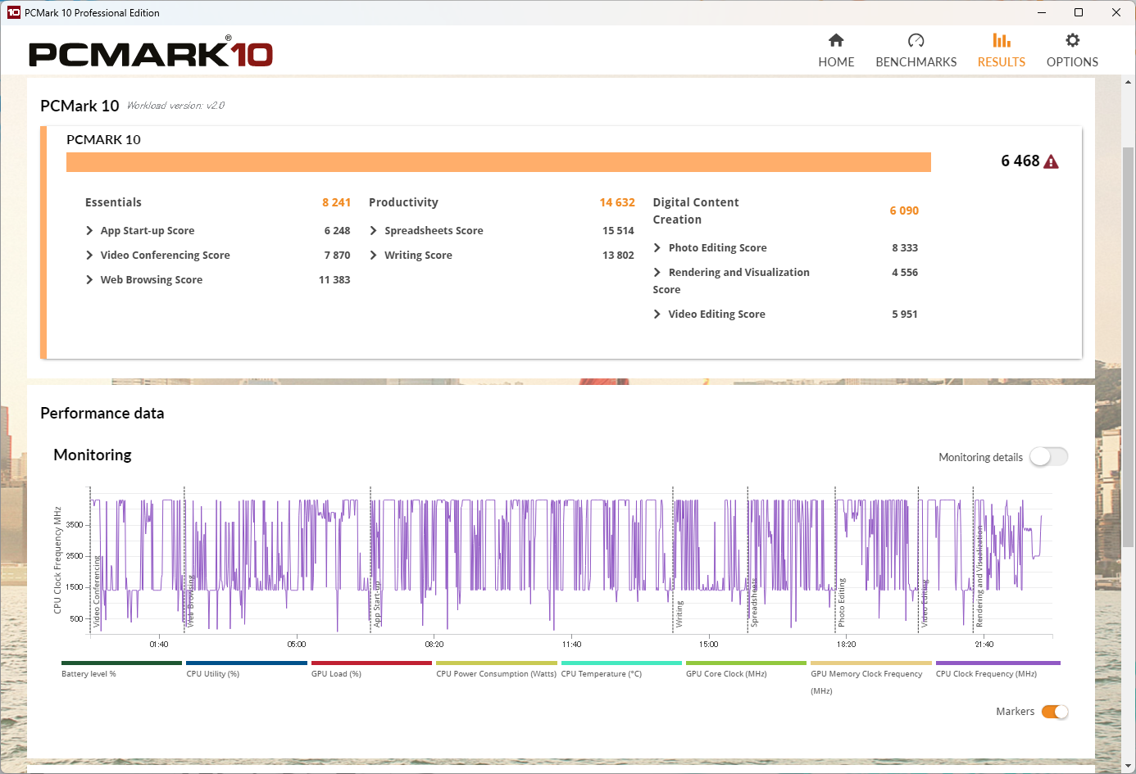Click the Writing marker in the chart
Screen dimensions: 1136x774
click(x=679, y=613)
